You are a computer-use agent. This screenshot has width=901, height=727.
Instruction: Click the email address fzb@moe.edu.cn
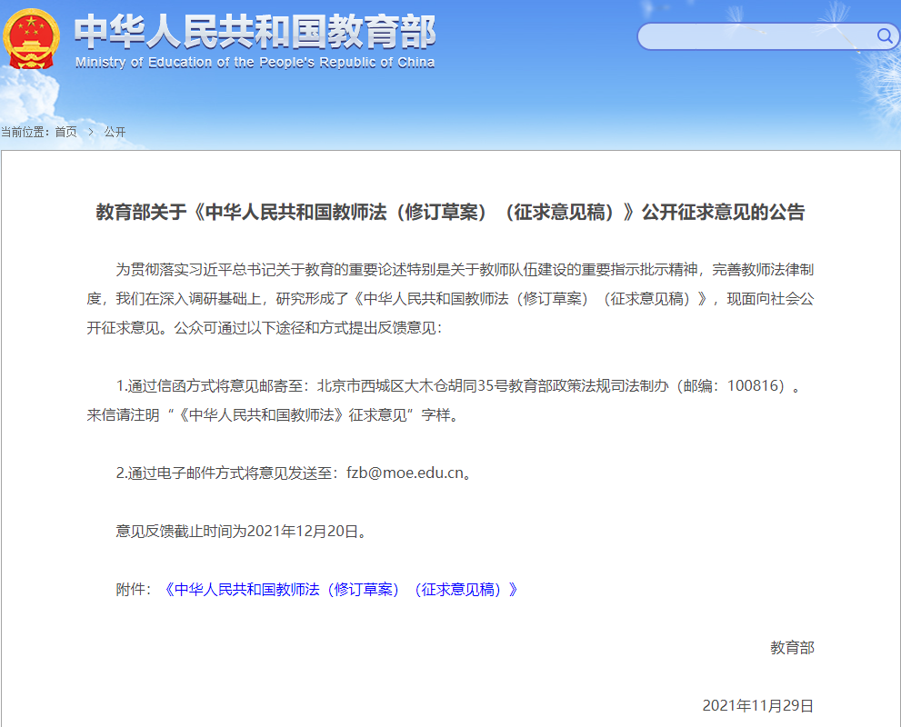click(x=405, y=473)
